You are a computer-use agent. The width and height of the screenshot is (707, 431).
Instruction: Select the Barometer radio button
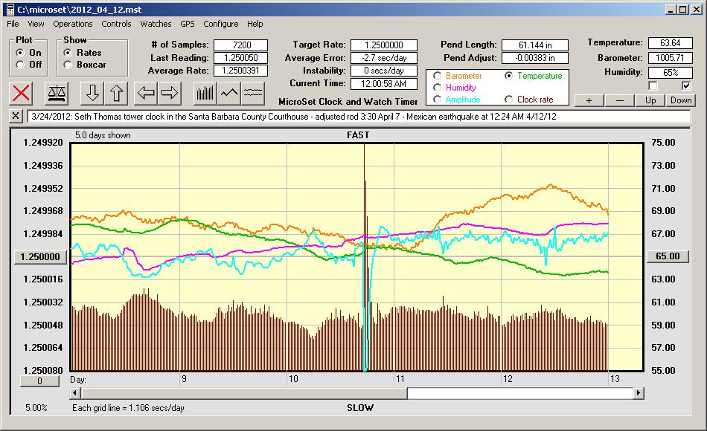tap(437, 76)
